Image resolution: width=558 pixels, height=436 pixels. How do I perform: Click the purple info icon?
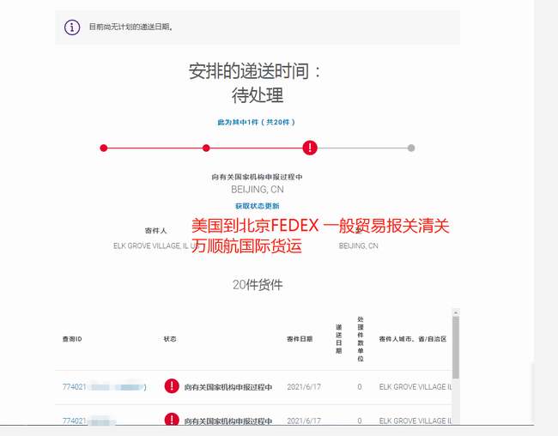point(72,27)
